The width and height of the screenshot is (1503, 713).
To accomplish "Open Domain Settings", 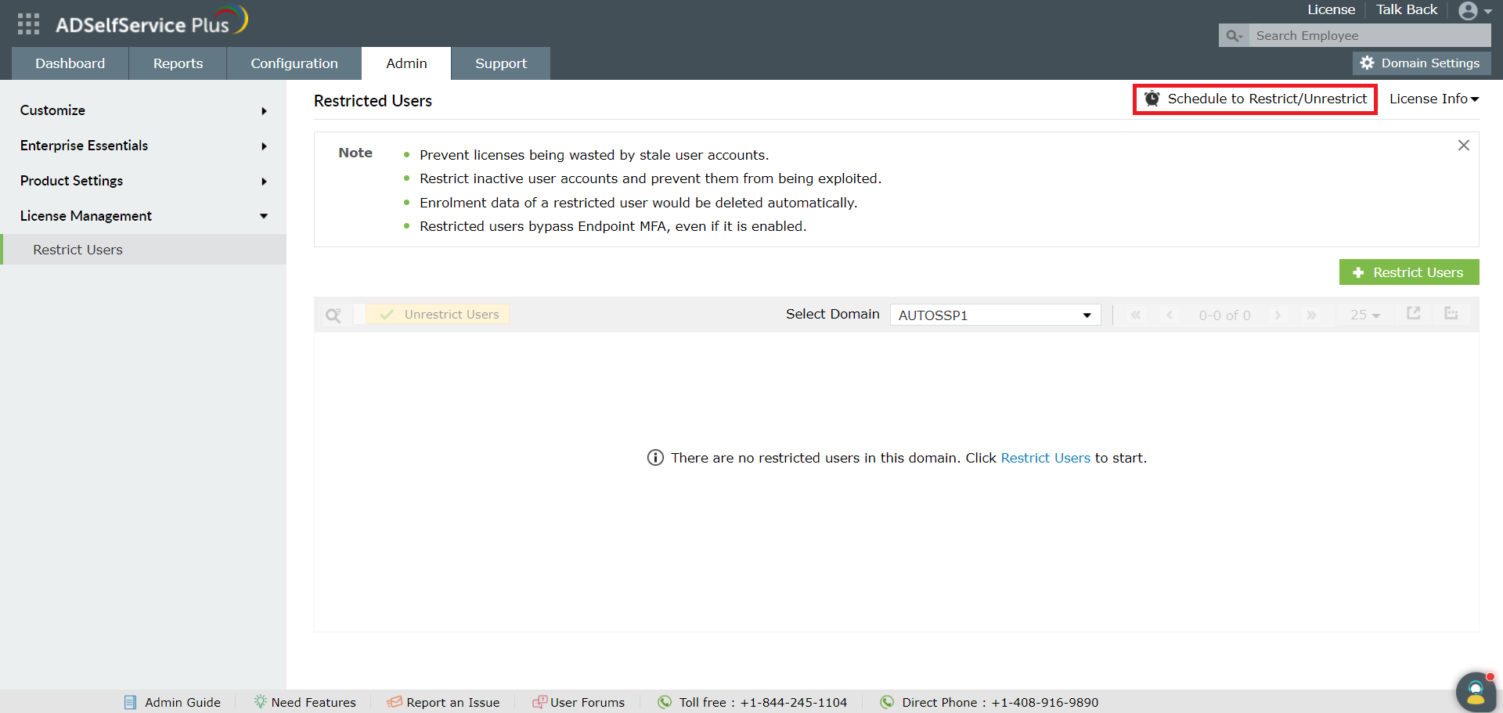I will (1422, 63).
